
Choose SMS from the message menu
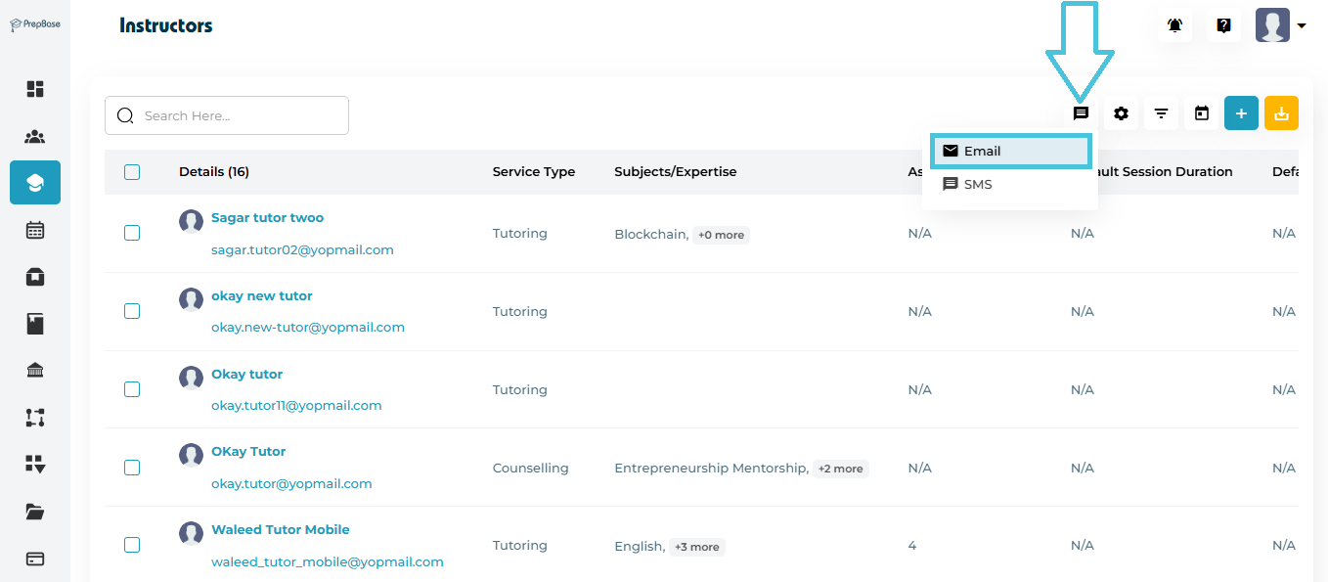tap(978, 184)
